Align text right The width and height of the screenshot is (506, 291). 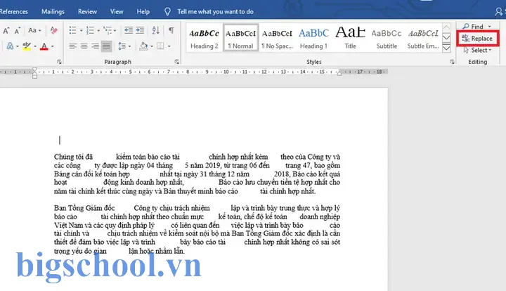click(x=95, y=46)
